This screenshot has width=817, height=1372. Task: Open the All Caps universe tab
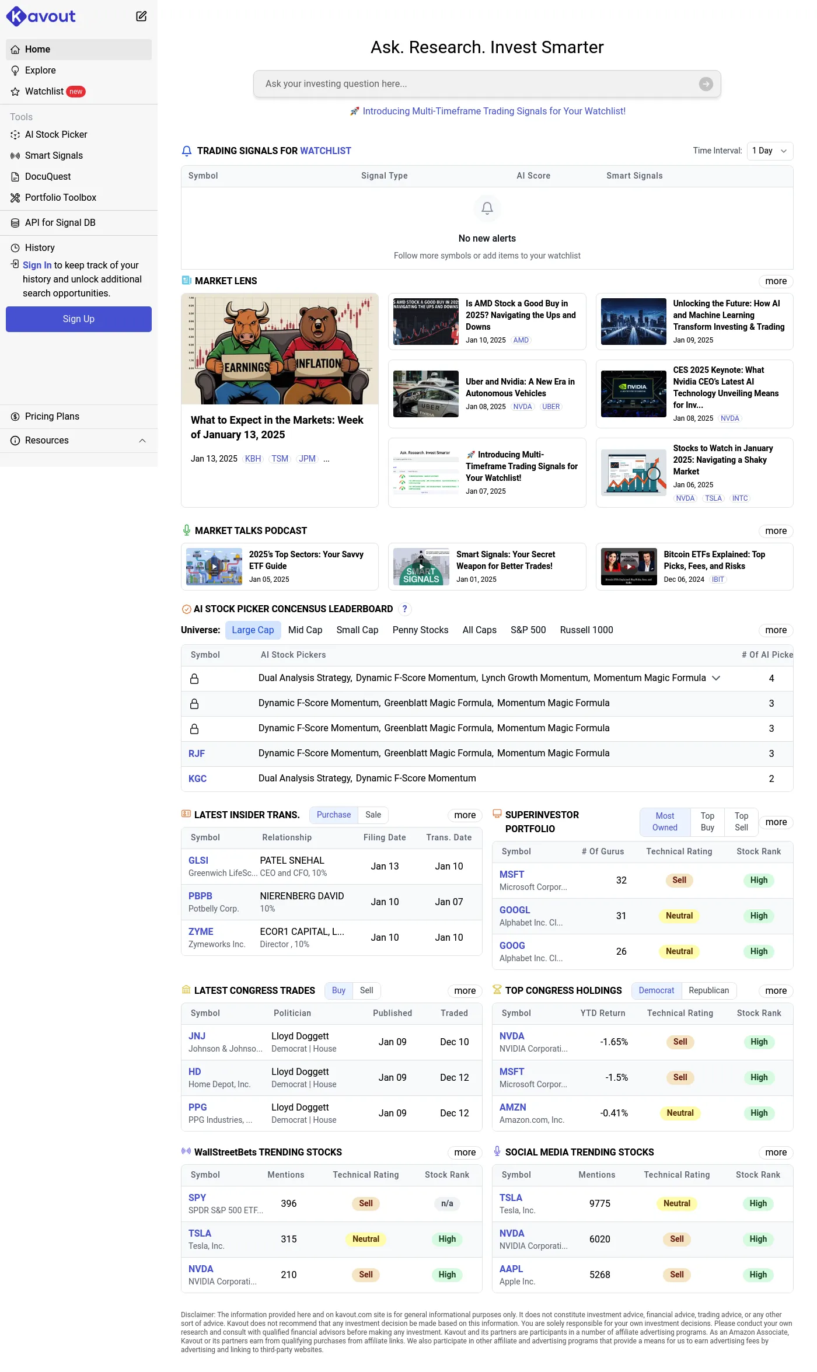pyautogui.click(x=479, y=630)
